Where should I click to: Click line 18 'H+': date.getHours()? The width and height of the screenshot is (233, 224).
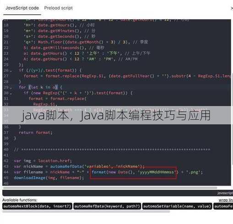(50, 25)
